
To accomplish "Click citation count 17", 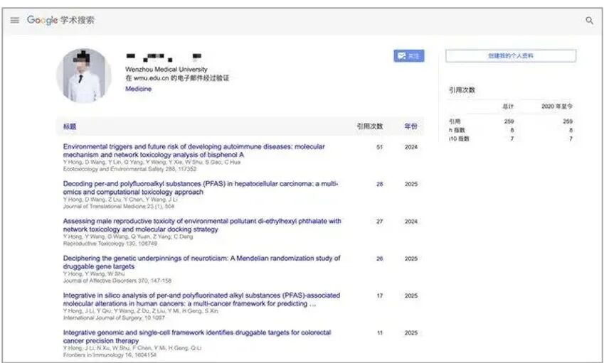I will (379, 296).
